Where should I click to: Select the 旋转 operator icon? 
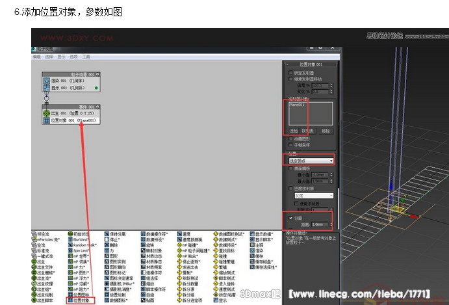click(143, 245)
